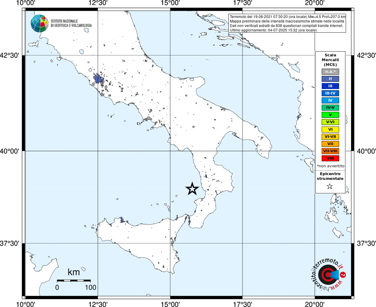Select intensity IV legend swatch

point(330,100)
